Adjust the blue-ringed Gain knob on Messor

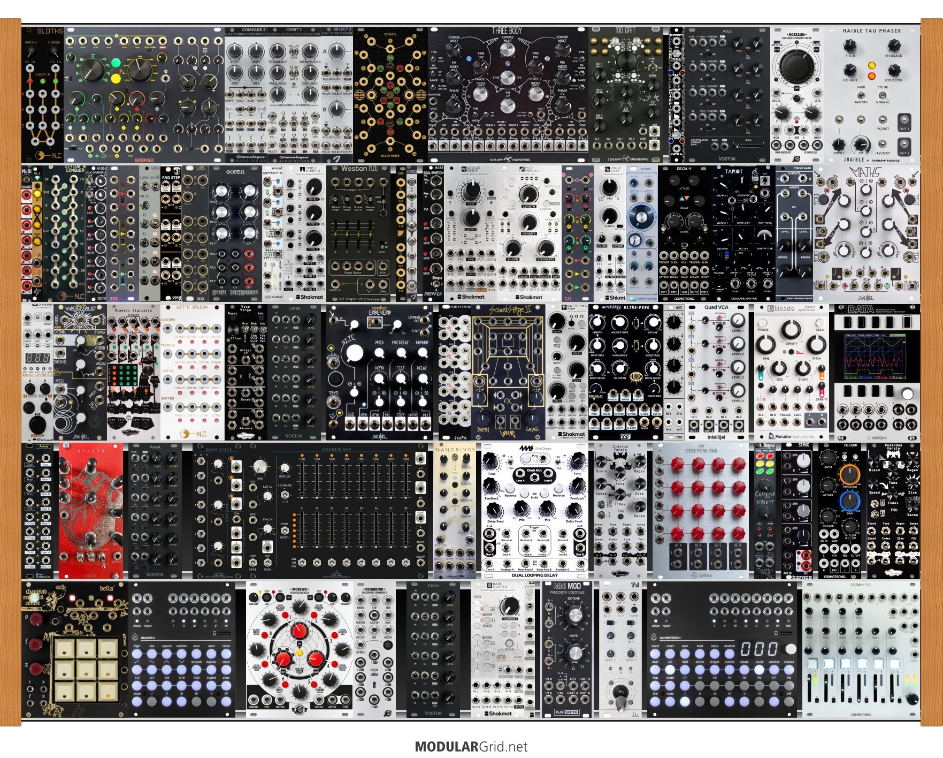click(849, 502)
